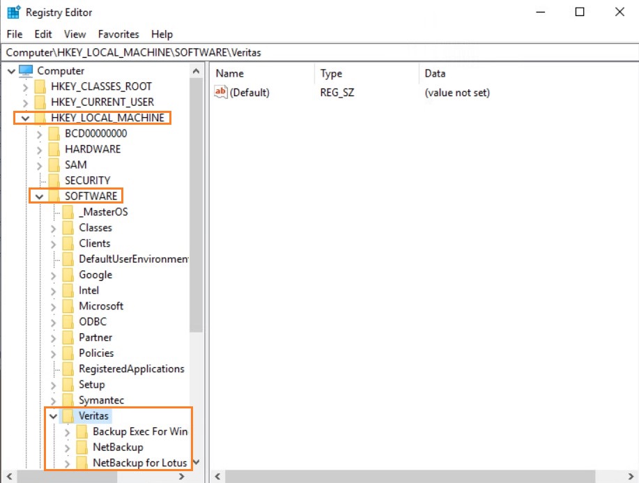Expand the Google key

[x=54, y=275]
